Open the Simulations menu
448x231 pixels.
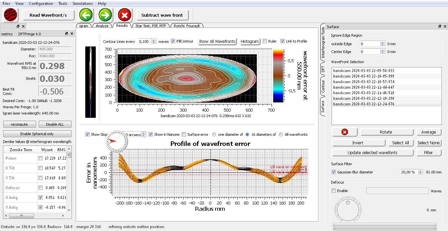(x=82, y=4)
